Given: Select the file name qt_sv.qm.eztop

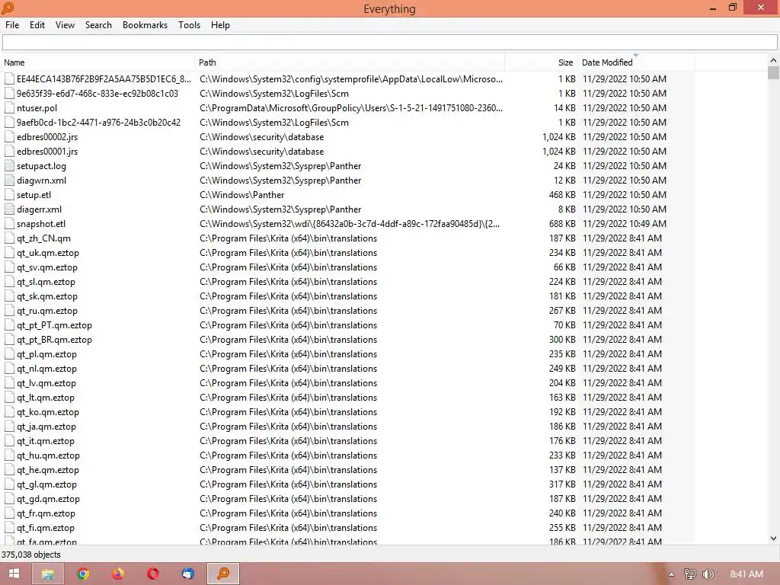Looking at the screenshot, I should pyautogui.click(x=46, y=267).
